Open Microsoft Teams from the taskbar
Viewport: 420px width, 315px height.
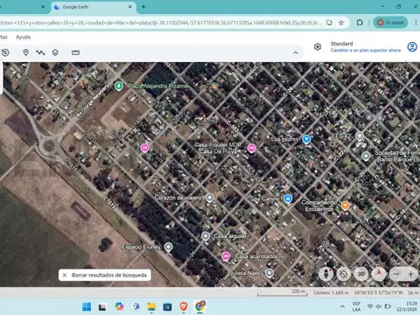click(136, 306)
